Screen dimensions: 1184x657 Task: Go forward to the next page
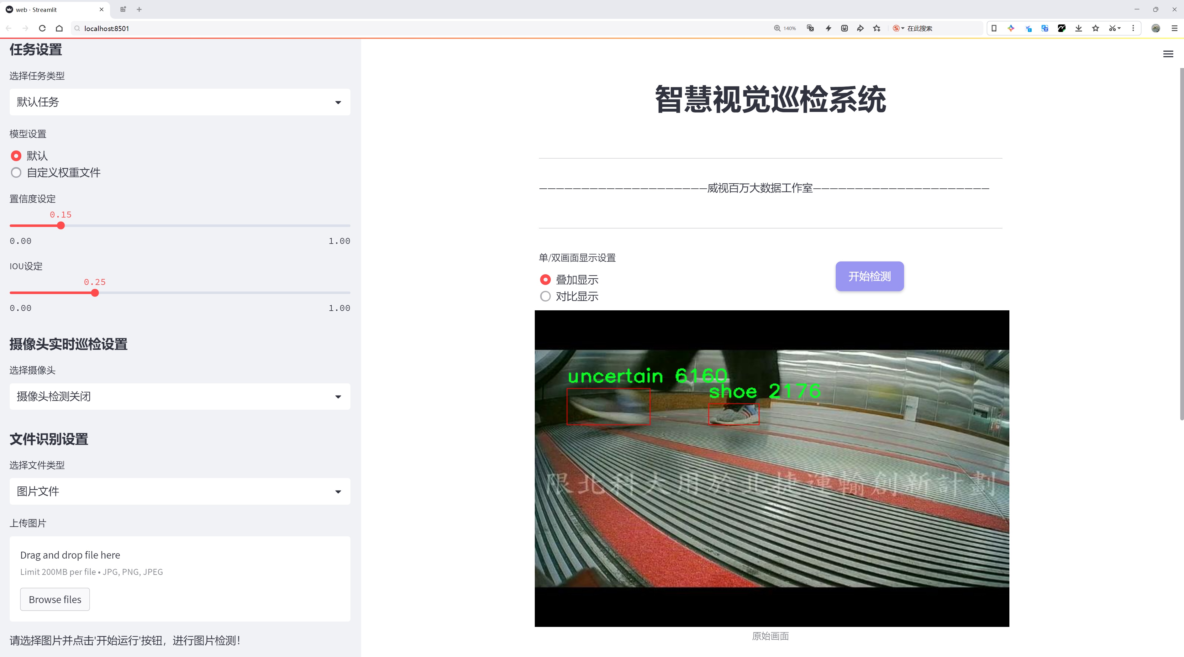point(25,29)
